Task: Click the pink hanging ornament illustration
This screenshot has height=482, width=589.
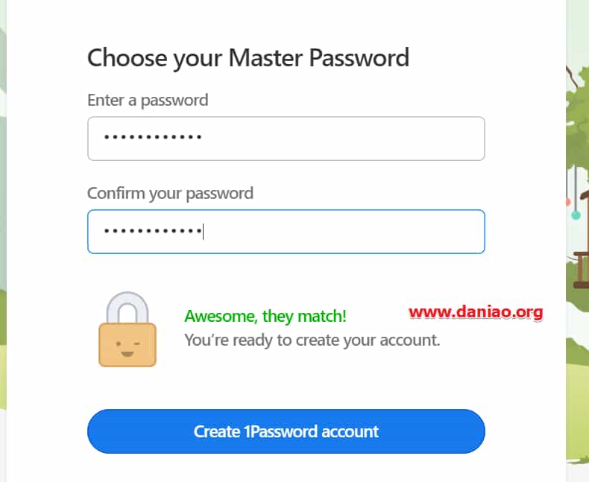Action: click(567, 202)
